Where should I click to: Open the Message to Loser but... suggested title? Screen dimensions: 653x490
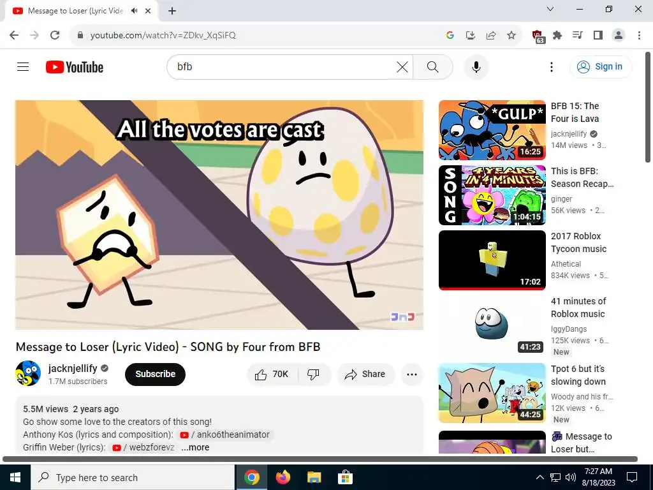582,443
